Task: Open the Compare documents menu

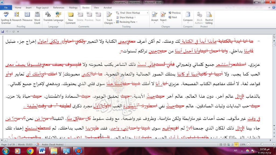Action: click(188, 18)
